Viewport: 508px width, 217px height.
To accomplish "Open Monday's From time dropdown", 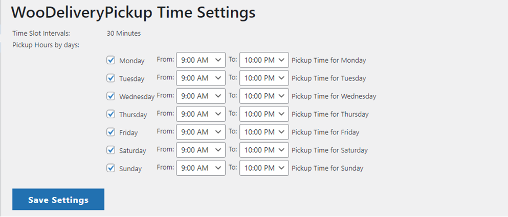I will coord(201,60).
